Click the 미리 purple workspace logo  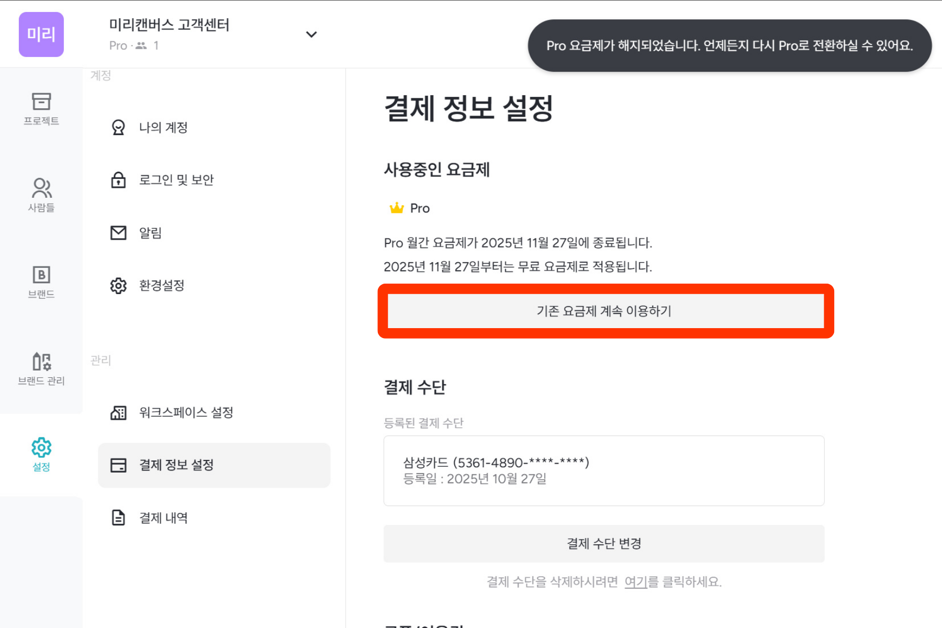(41, 35)
